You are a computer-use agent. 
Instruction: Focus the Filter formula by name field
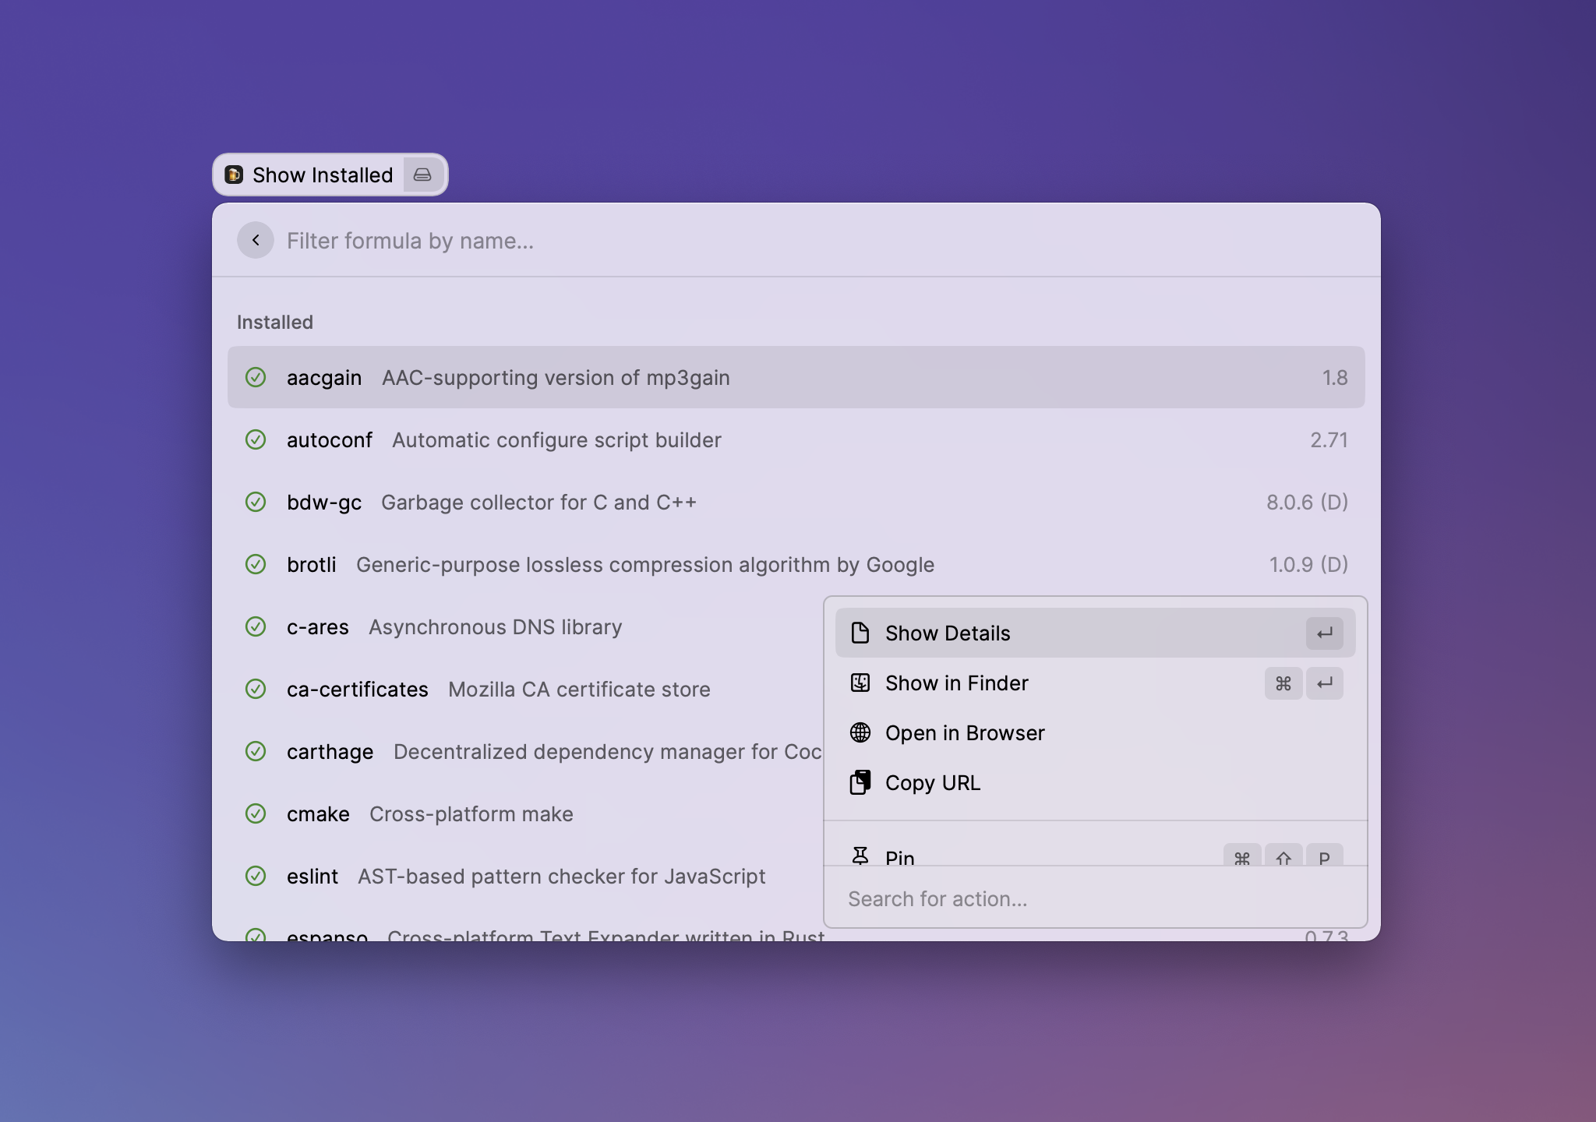(x=701, y=240)
